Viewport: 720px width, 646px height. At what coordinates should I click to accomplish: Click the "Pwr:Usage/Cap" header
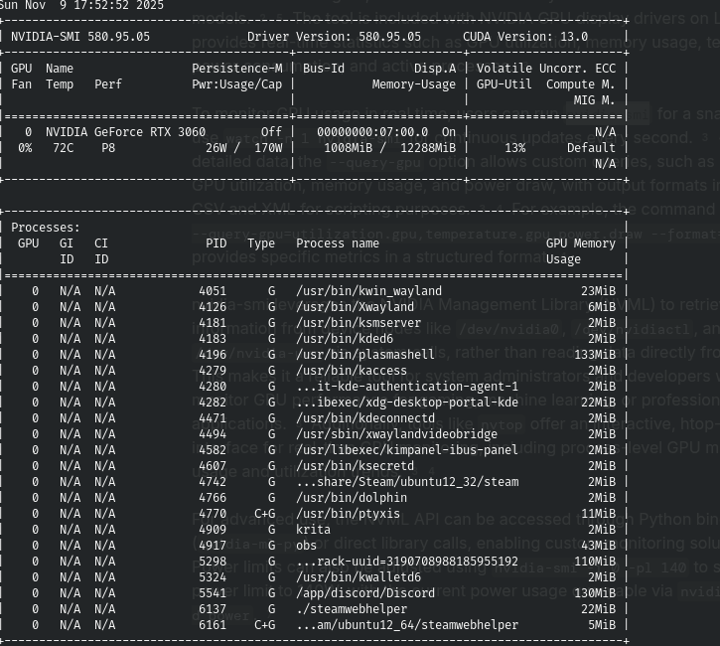[x=237, y=84]
